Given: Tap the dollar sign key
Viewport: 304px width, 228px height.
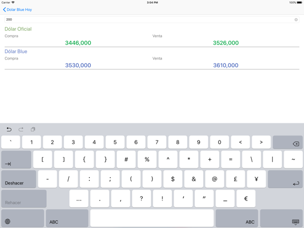Looking at the screenshot, I should click(x=173, y=179).
